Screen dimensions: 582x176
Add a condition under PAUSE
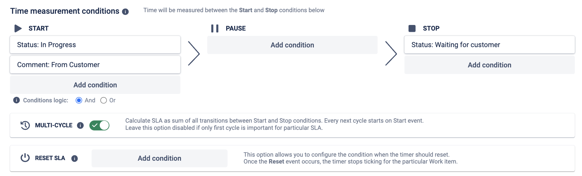click(x=292, y=45)
